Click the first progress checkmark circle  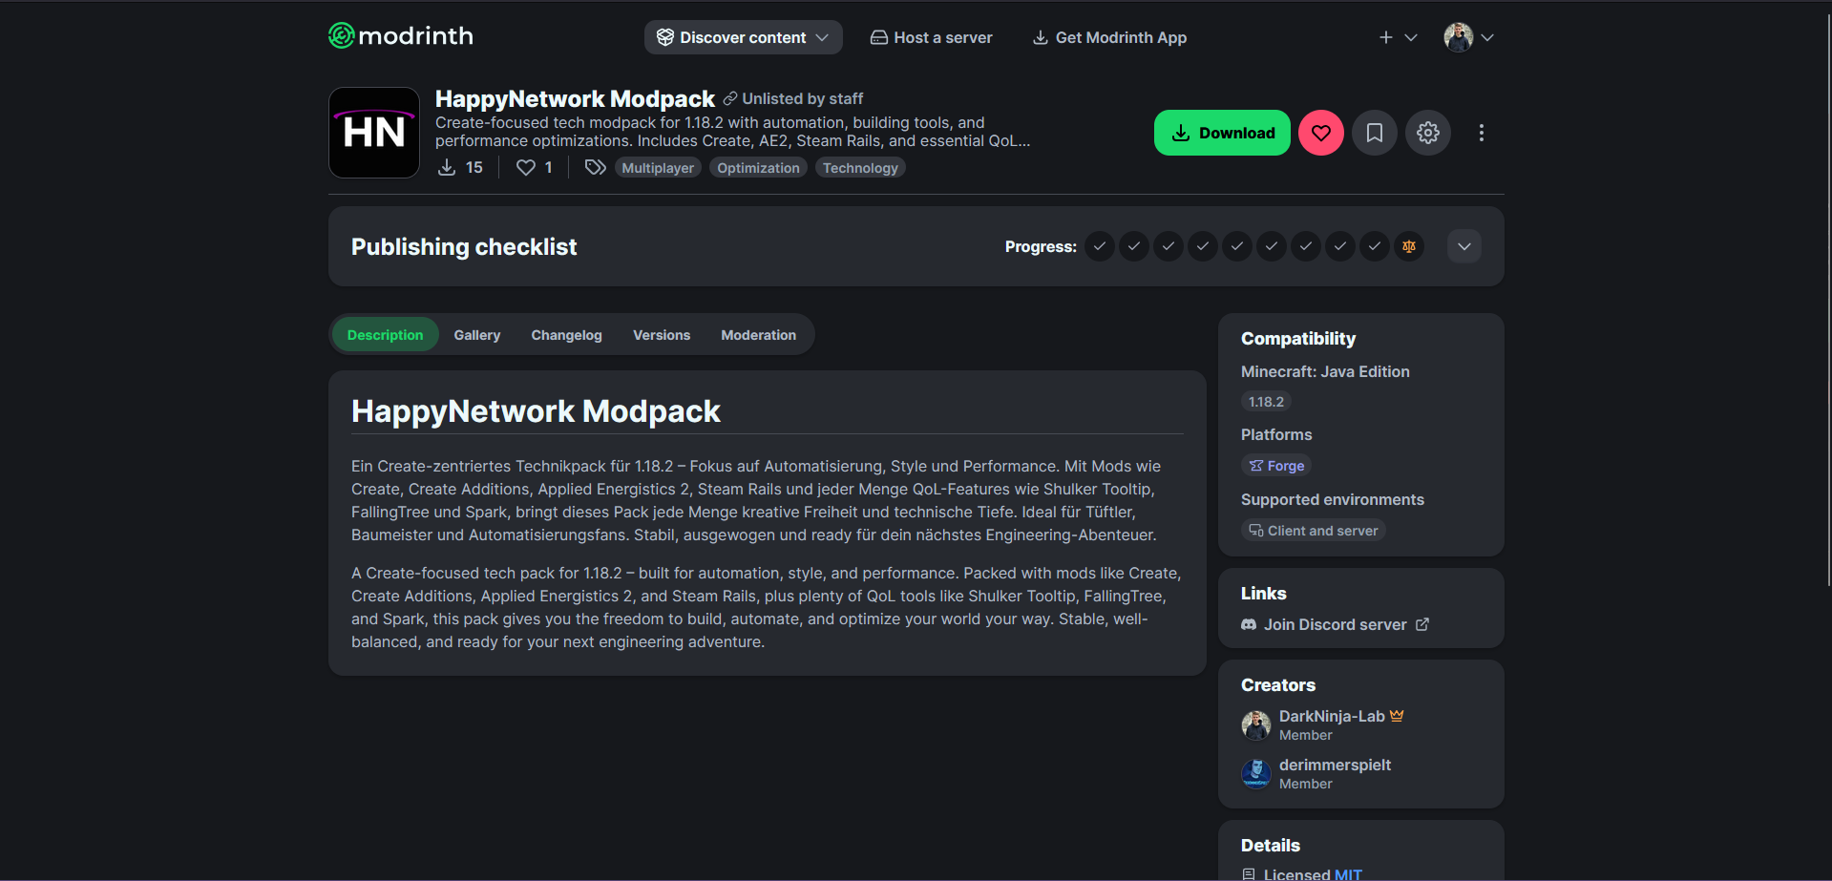coord(1100,246)
